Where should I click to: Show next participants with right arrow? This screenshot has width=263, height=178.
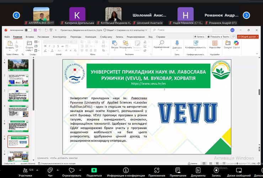click(246, 15)
